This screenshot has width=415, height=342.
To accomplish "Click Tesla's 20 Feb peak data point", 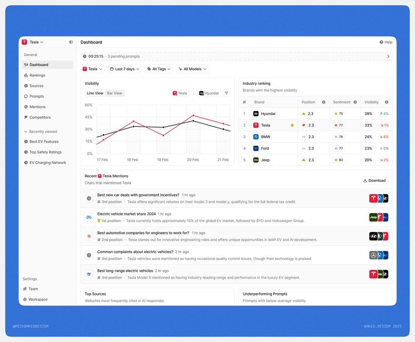I will 193,116.
